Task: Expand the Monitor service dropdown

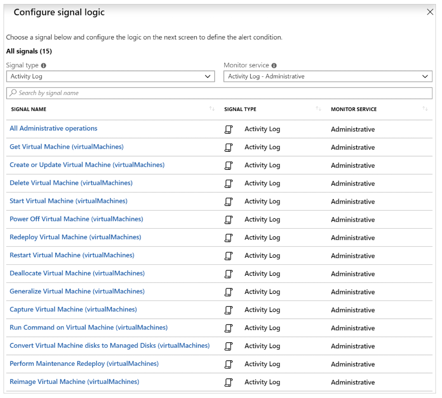Action: click(x=328, y=76)
